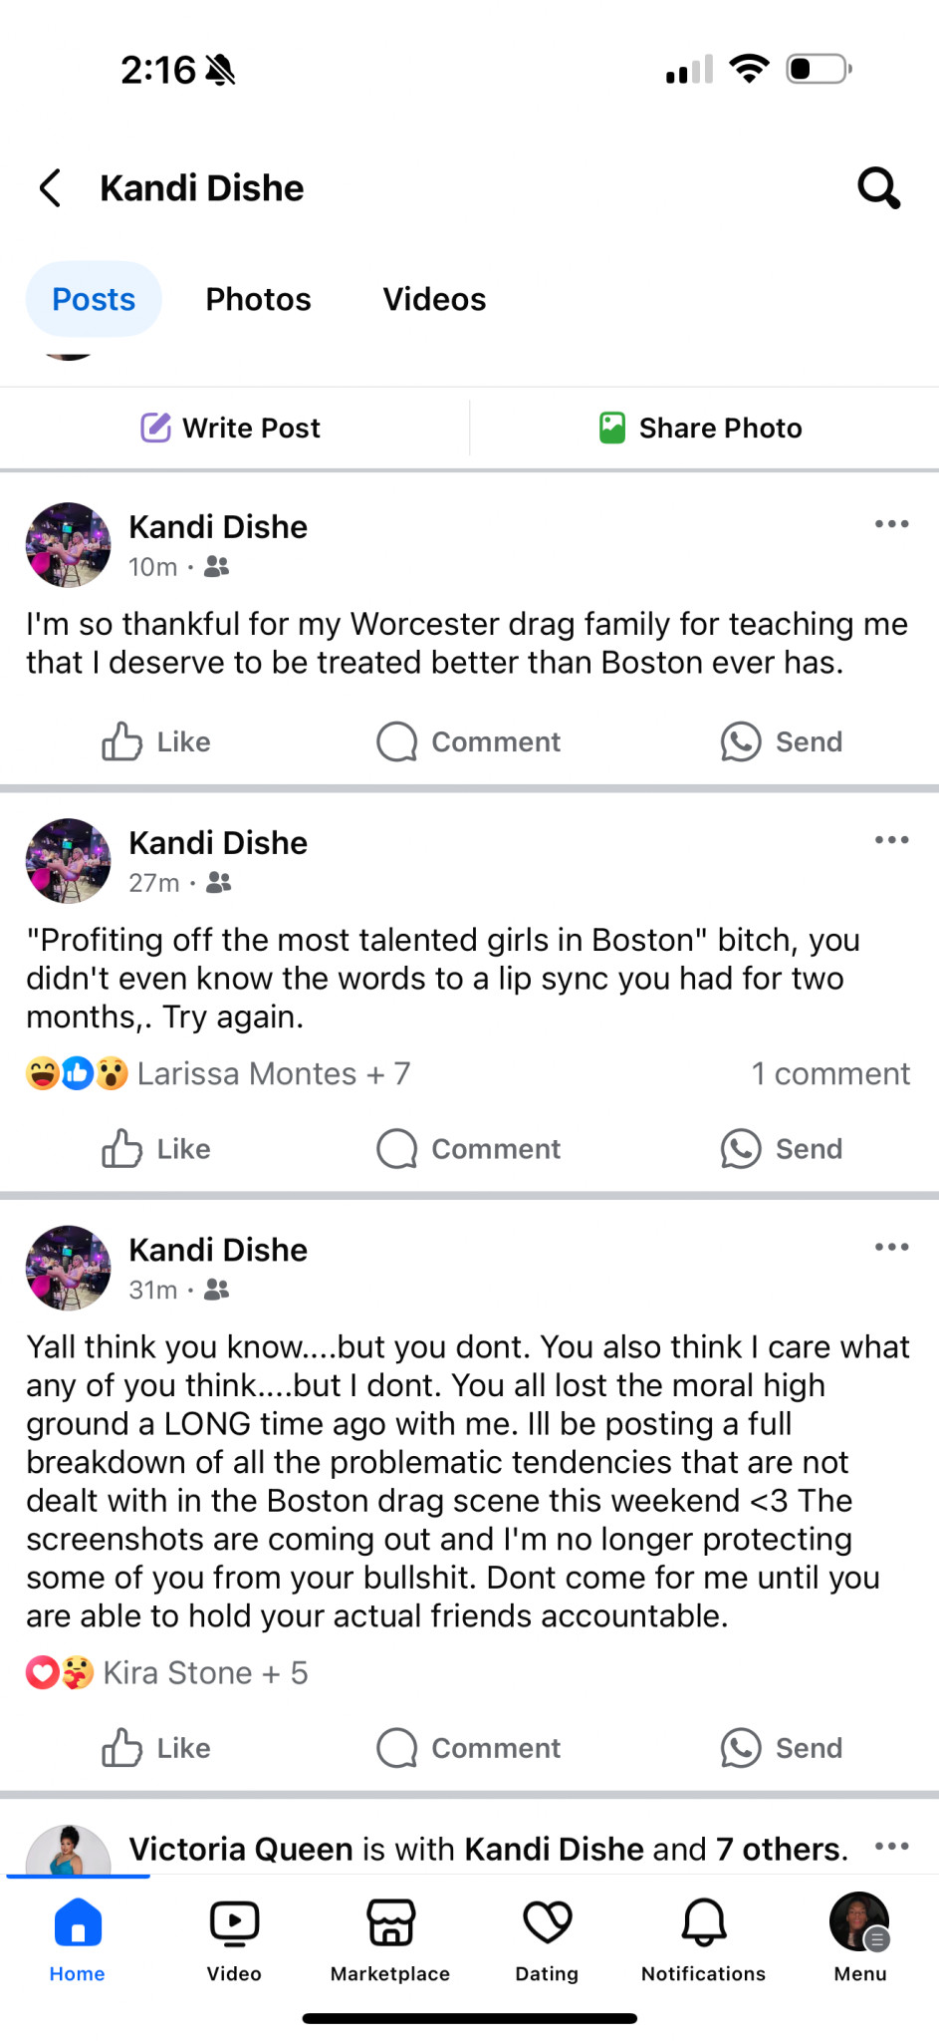View the 1 comment link

point(829,1073)
